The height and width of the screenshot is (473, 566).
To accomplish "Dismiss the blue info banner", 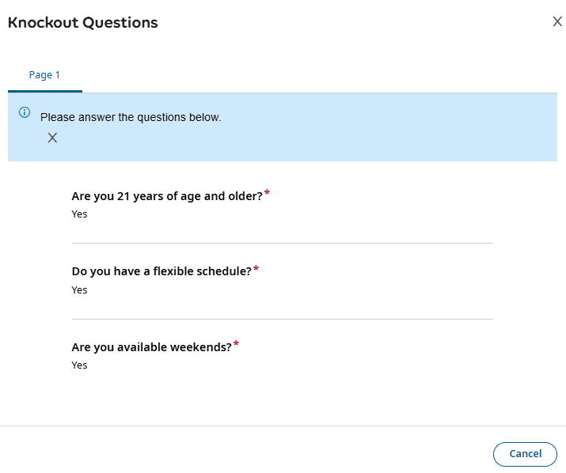I will (52, 138).
